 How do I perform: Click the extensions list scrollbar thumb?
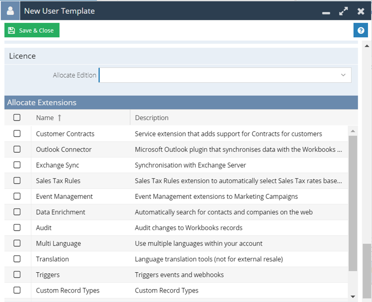353,203
